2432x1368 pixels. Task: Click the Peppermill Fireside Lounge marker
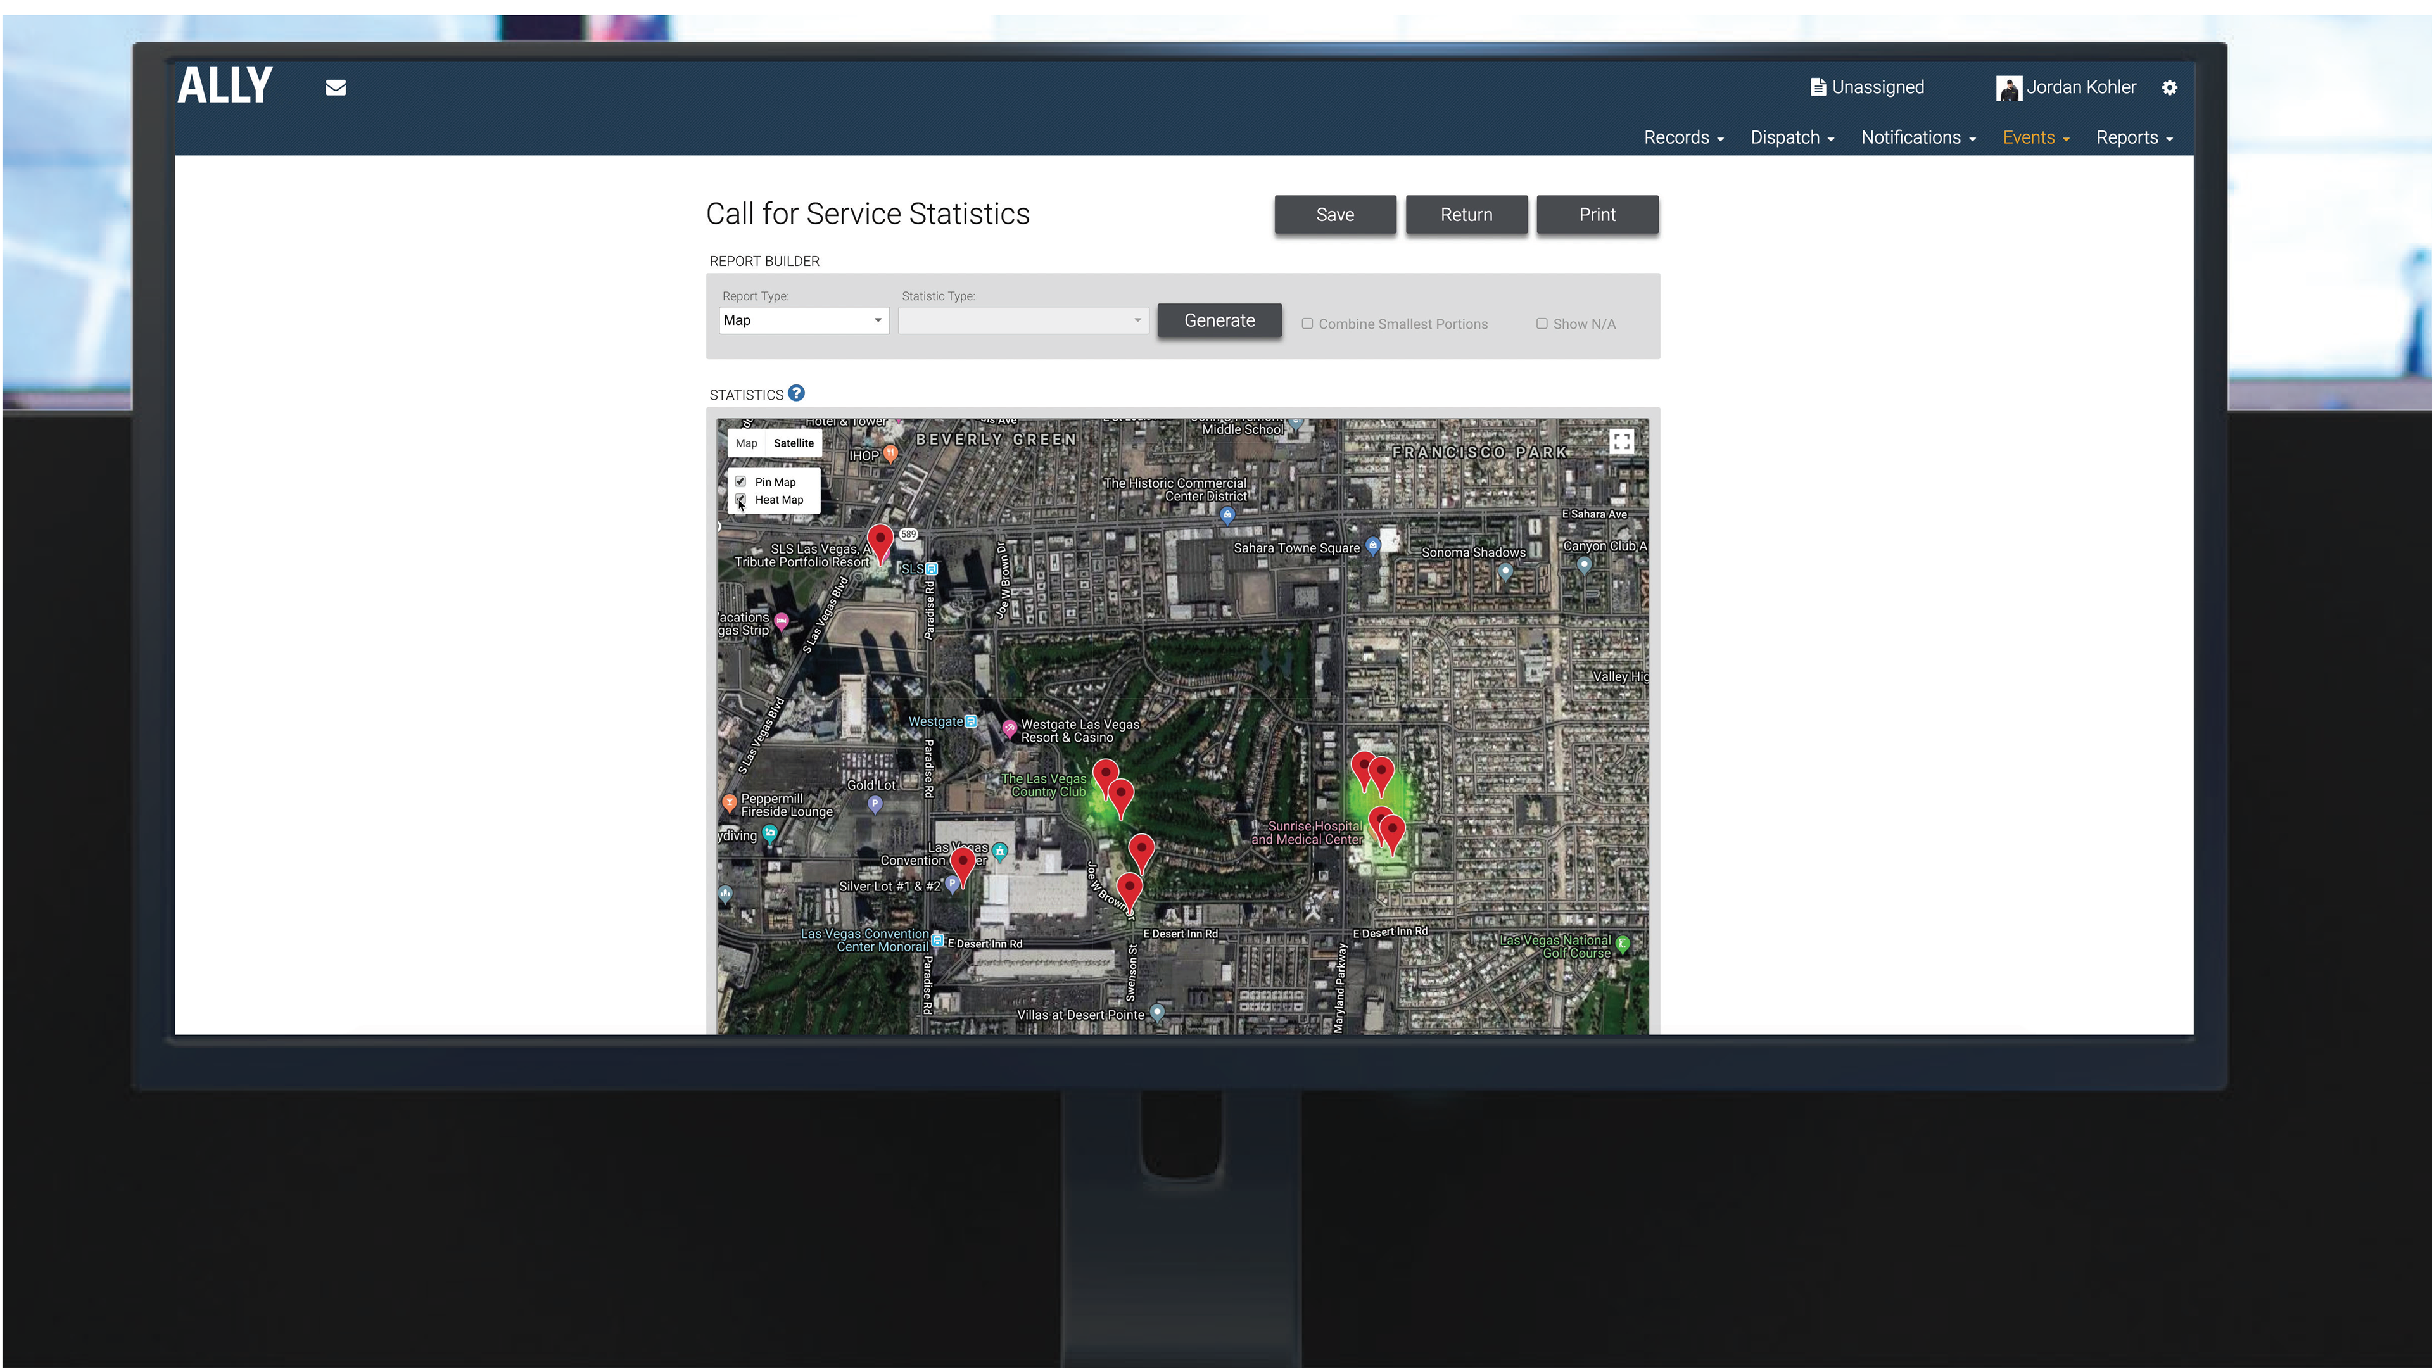[x=729, y=804]
